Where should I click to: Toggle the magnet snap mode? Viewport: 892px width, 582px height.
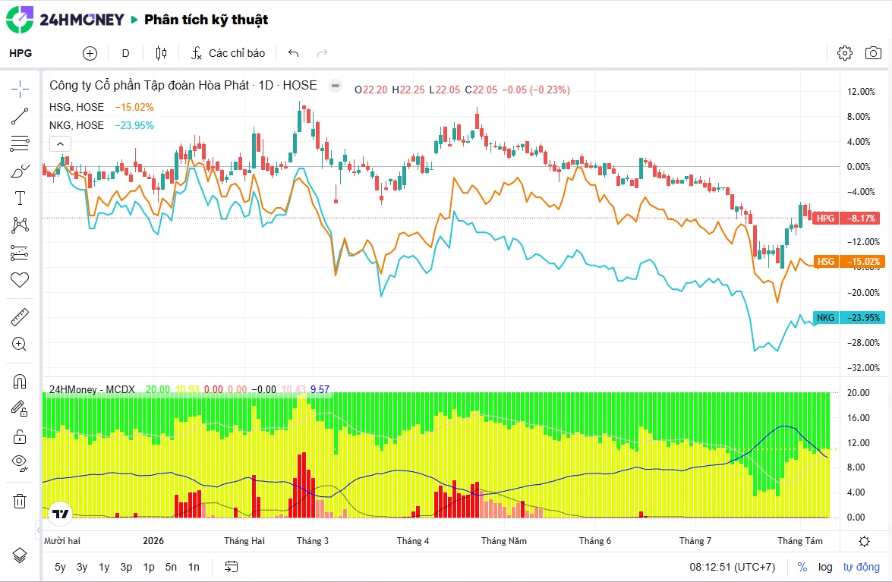[20, 381]
